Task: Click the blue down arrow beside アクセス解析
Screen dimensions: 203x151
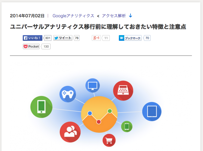Action: [x=130, y=16]
